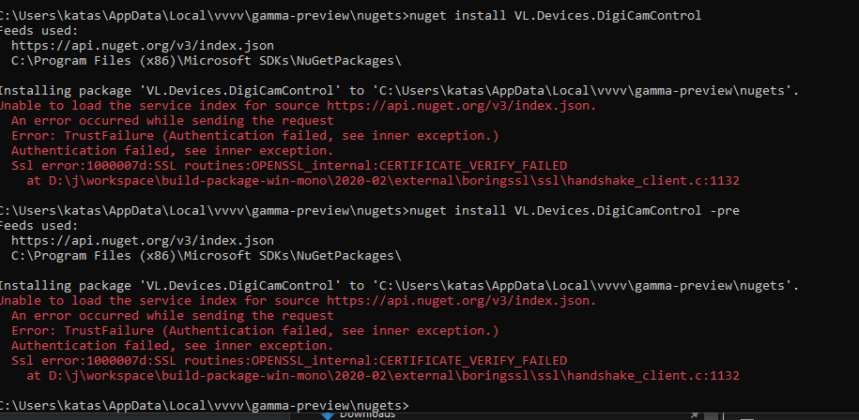Open the Downloads folder entry

pyautogui.click(x=367, y=415)
